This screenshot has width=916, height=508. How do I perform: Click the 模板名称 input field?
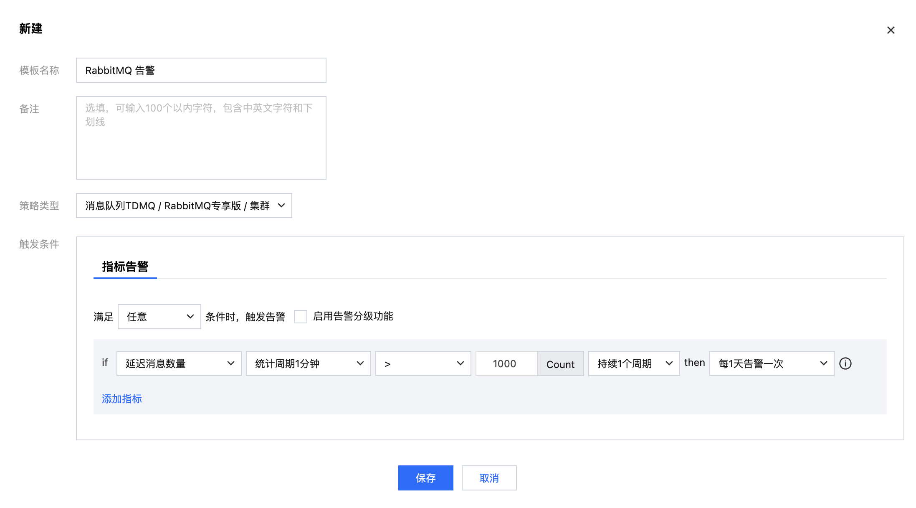201,70
